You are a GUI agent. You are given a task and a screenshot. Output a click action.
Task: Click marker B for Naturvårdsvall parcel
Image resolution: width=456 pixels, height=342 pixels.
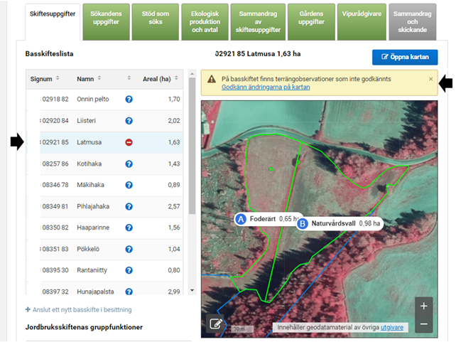tap(302, 224)
